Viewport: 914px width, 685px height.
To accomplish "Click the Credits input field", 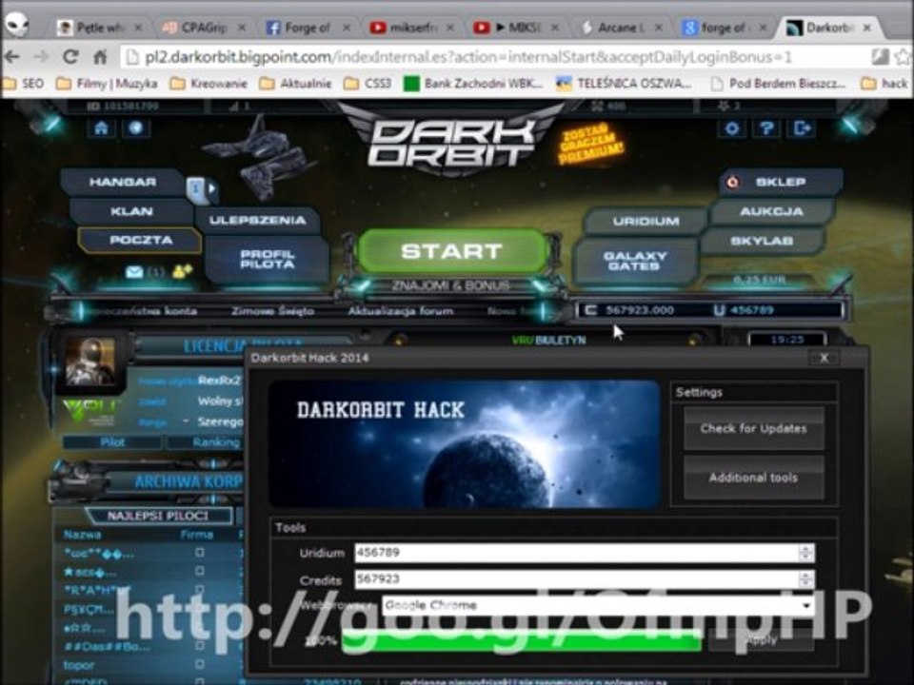I will pyautogui.click(x=577, y=579).
